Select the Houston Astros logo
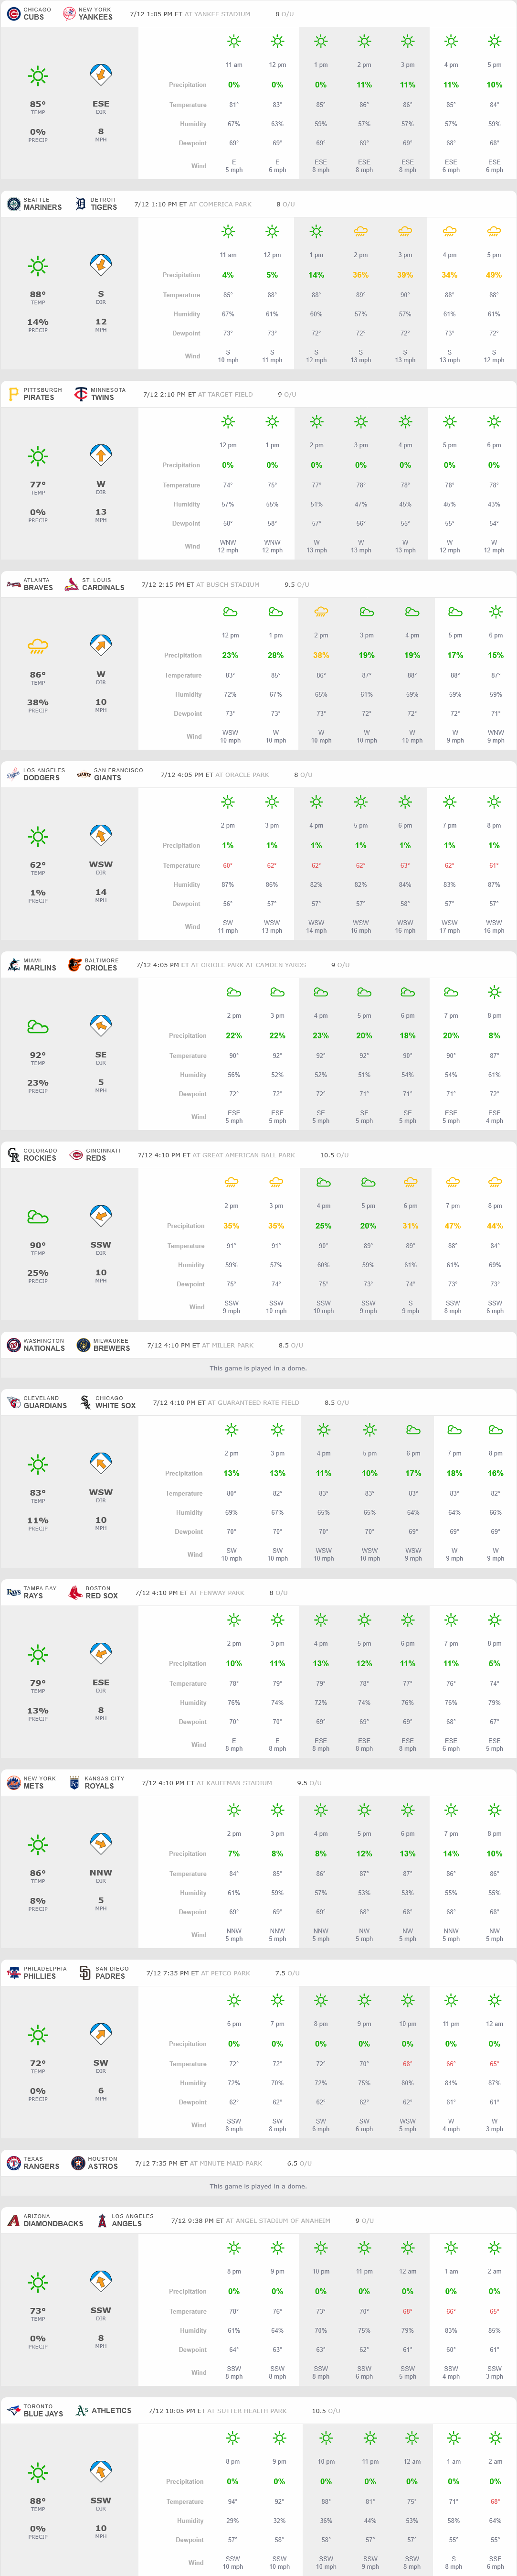 [x=78, y=2162]
